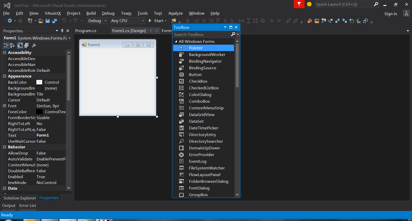Click the Open File toolbar icon
412x221 pixels.
click(41, 21)
